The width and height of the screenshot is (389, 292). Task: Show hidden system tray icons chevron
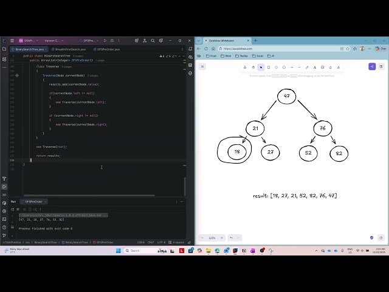(316, 251)
